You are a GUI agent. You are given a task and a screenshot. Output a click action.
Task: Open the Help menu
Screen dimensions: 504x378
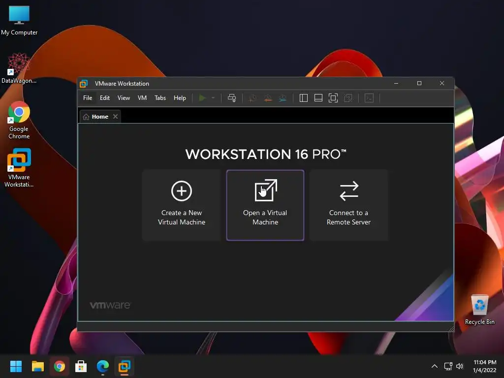(x=180, y=98)
